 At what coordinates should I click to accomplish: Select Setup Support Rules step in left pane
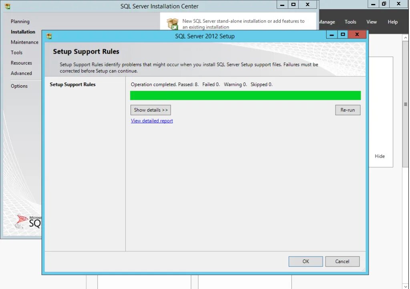click(72, 84)
